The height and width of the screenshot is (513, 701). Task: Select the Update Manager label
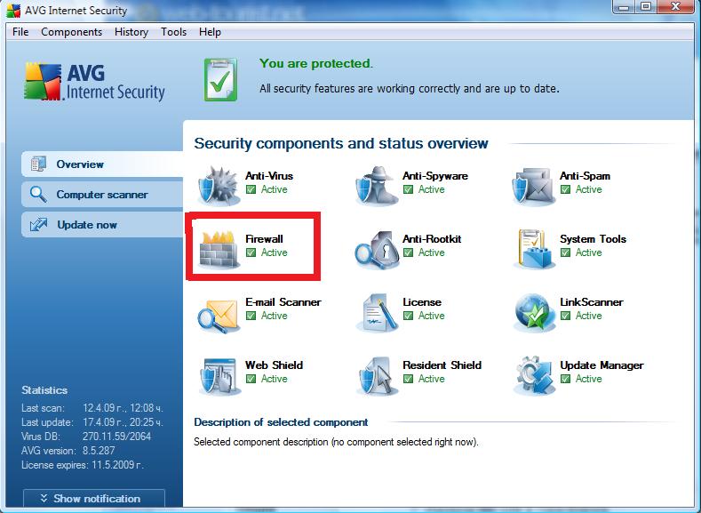[x=601, y=365]
